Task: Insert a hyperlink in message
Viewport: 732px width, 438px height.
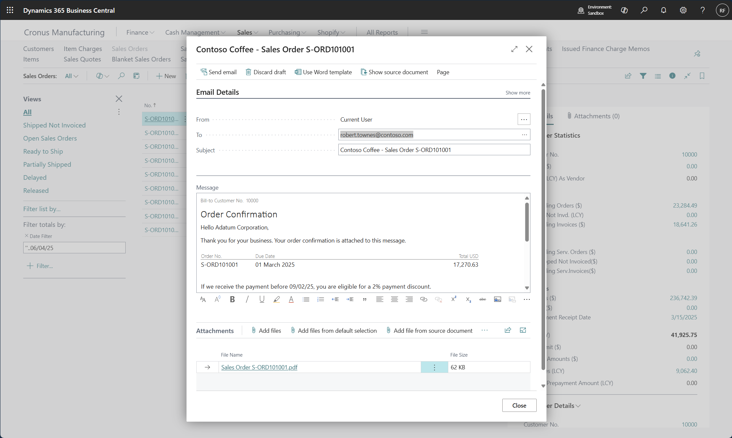Action: click(424, 299)
